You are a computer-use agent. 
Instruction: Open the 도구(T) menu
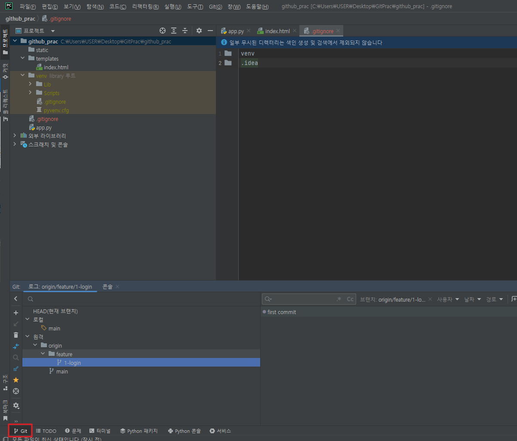coord(195,6)
